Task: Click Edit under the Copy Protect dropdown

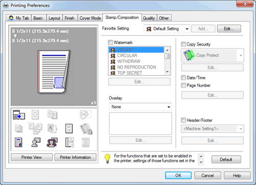Action: pyautogui.click(x=212, y=67)
